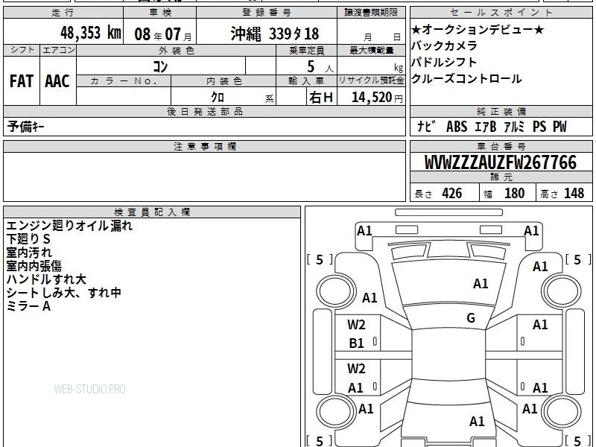Click the アルミ equipment entry
Screen dimensions: 596x447
pos(514,127)
